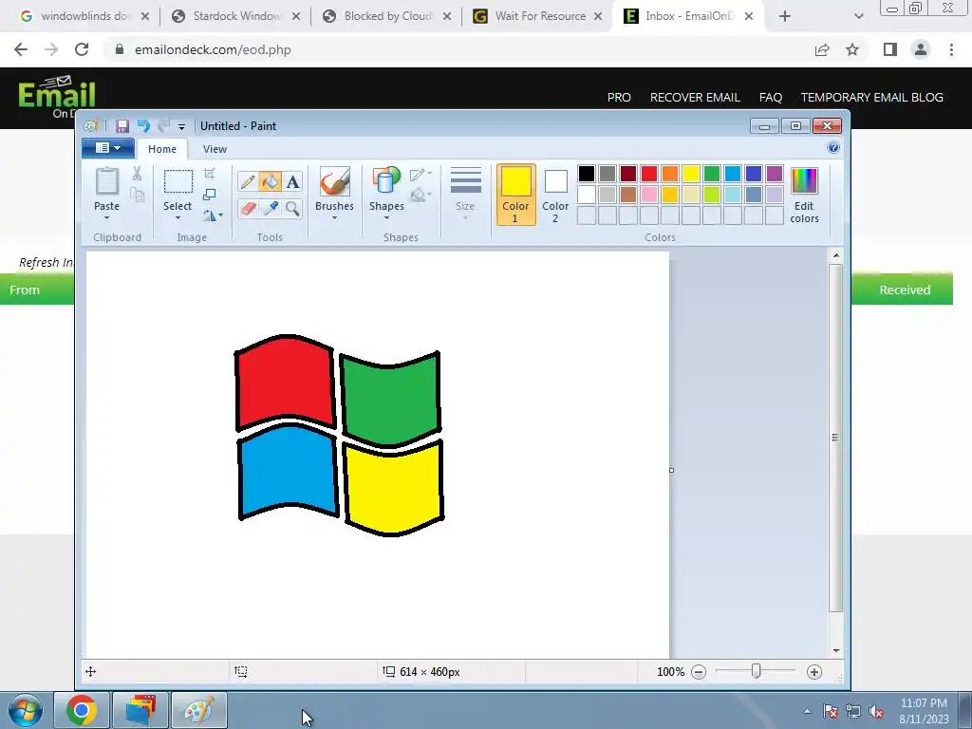Image resolution: width=972 pixels, height=729 pixels.
Task: Click the Chrome address bar URL
Action: 213,49
